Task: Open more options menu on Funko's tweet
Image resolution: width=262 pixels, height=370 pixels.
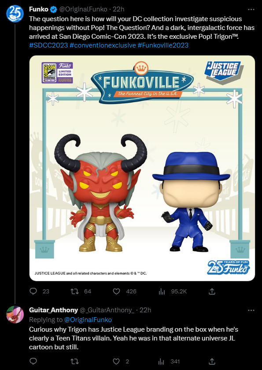Action: (x=251, y=9)
